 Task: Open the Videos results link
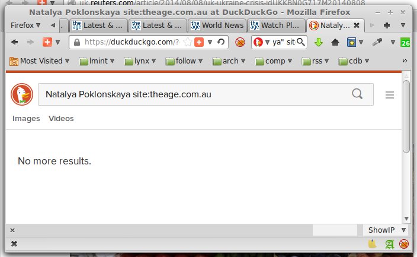point(61,118)
